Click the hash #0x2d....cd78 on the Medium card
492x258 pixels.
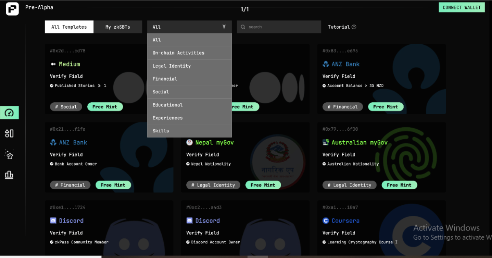point(68,51)
